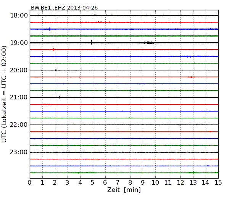Screen dimensions: 248x198
Task: Select the blue spike on the 18:30 trace
Action: [x=50, y=29]
